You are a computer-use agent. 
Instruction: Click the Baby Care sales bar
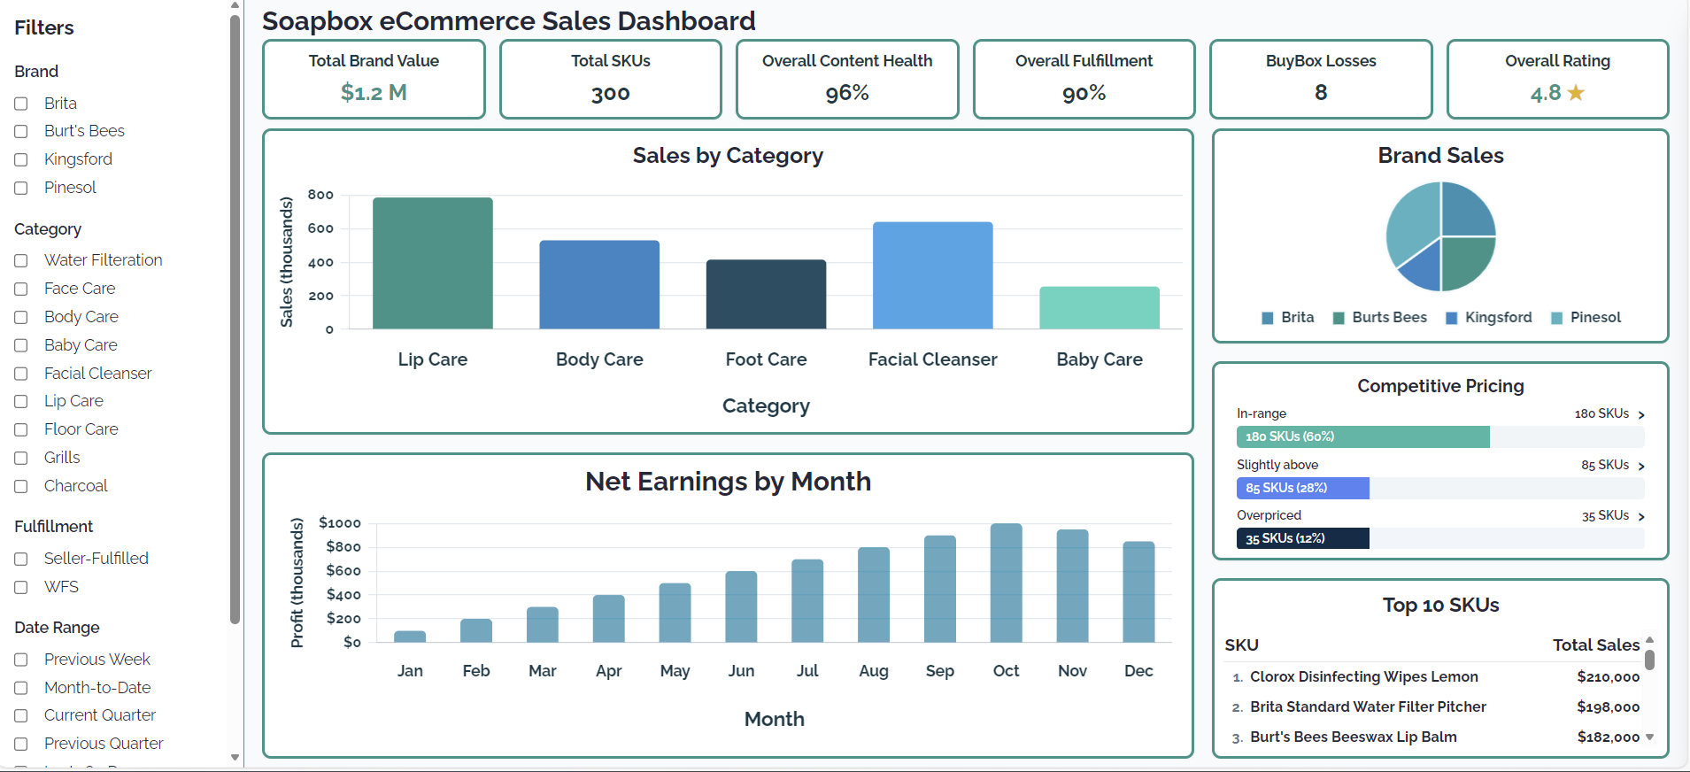[1100, 308]
